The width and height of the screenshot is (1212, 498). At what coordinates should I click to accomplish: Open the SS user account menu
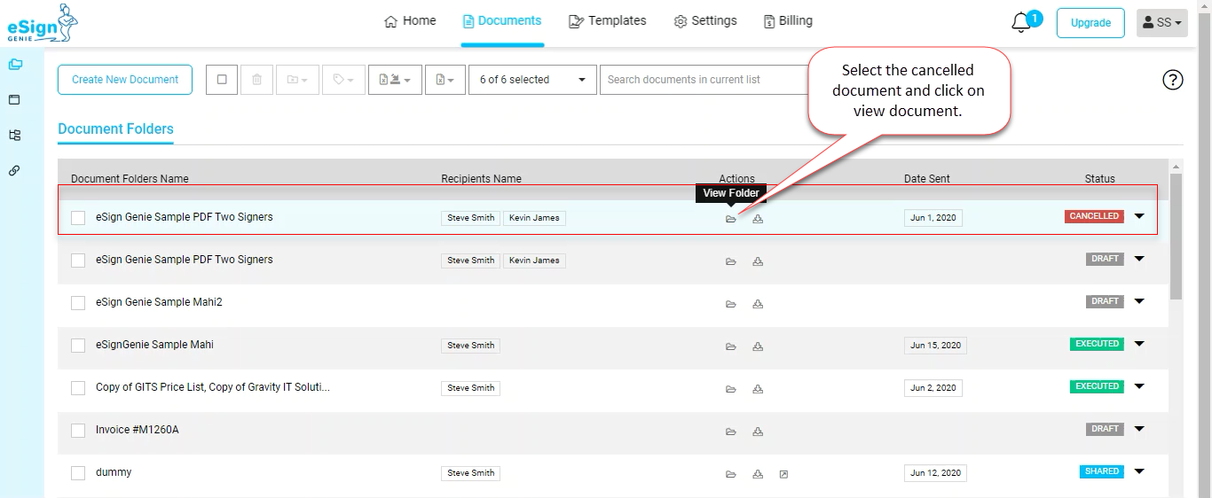(1162, 23)
